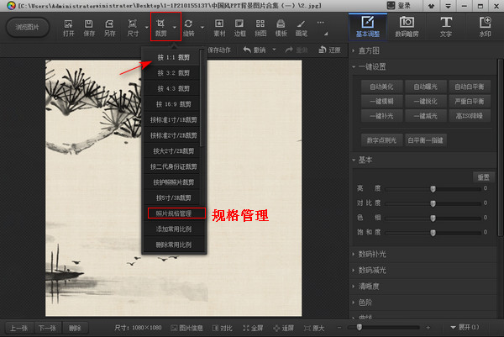This screenshot has width=504, height=337.
Task: Choose 添加常用比例 menu item
Action: (173, 229)
